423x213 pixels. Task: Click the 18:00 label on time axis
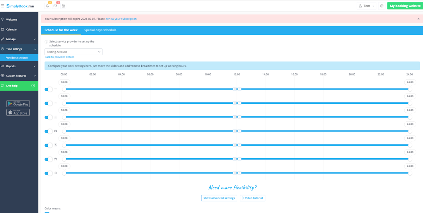click(323, 74)
